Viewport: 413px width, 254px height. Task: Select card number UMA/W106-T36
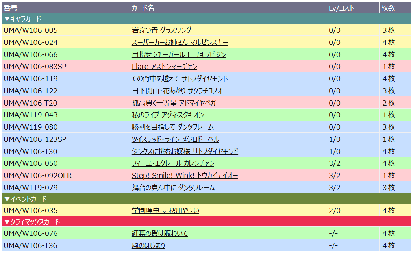(x=30, y=246)
